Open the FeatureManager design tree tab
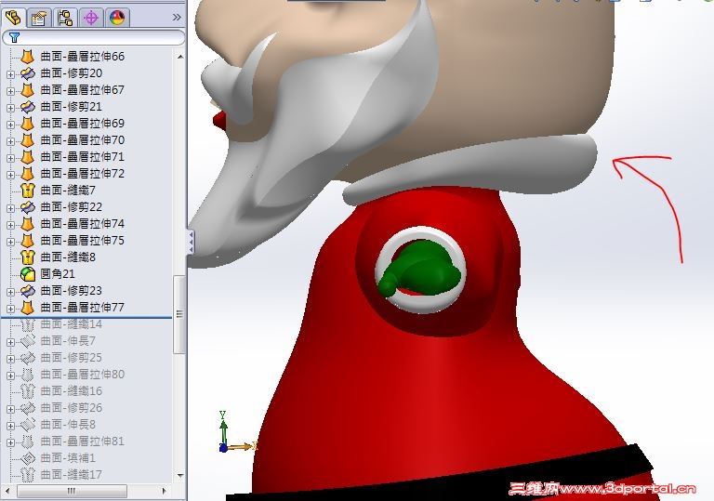 [x=14, y=19]
